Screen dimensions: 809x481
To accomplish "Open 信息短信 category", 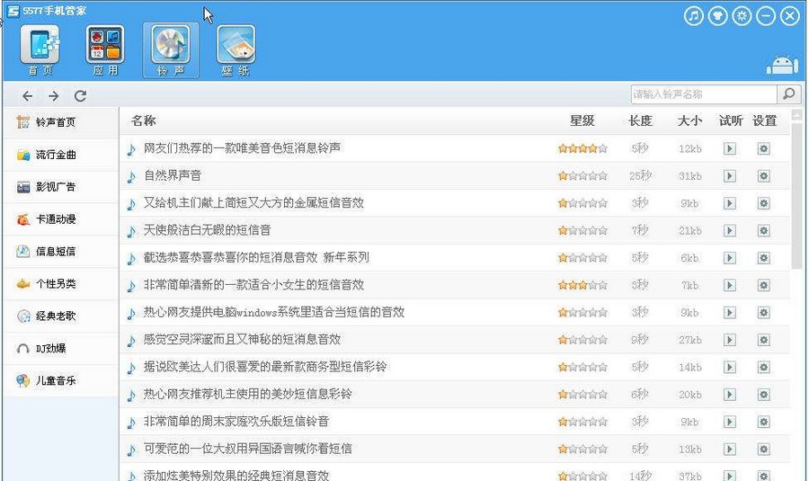I will 61,252.
